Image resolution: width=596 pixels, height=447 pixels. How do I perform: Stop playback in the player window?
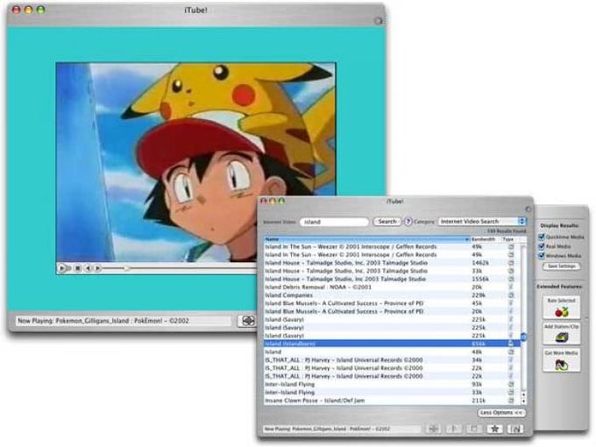pos(77,268)
